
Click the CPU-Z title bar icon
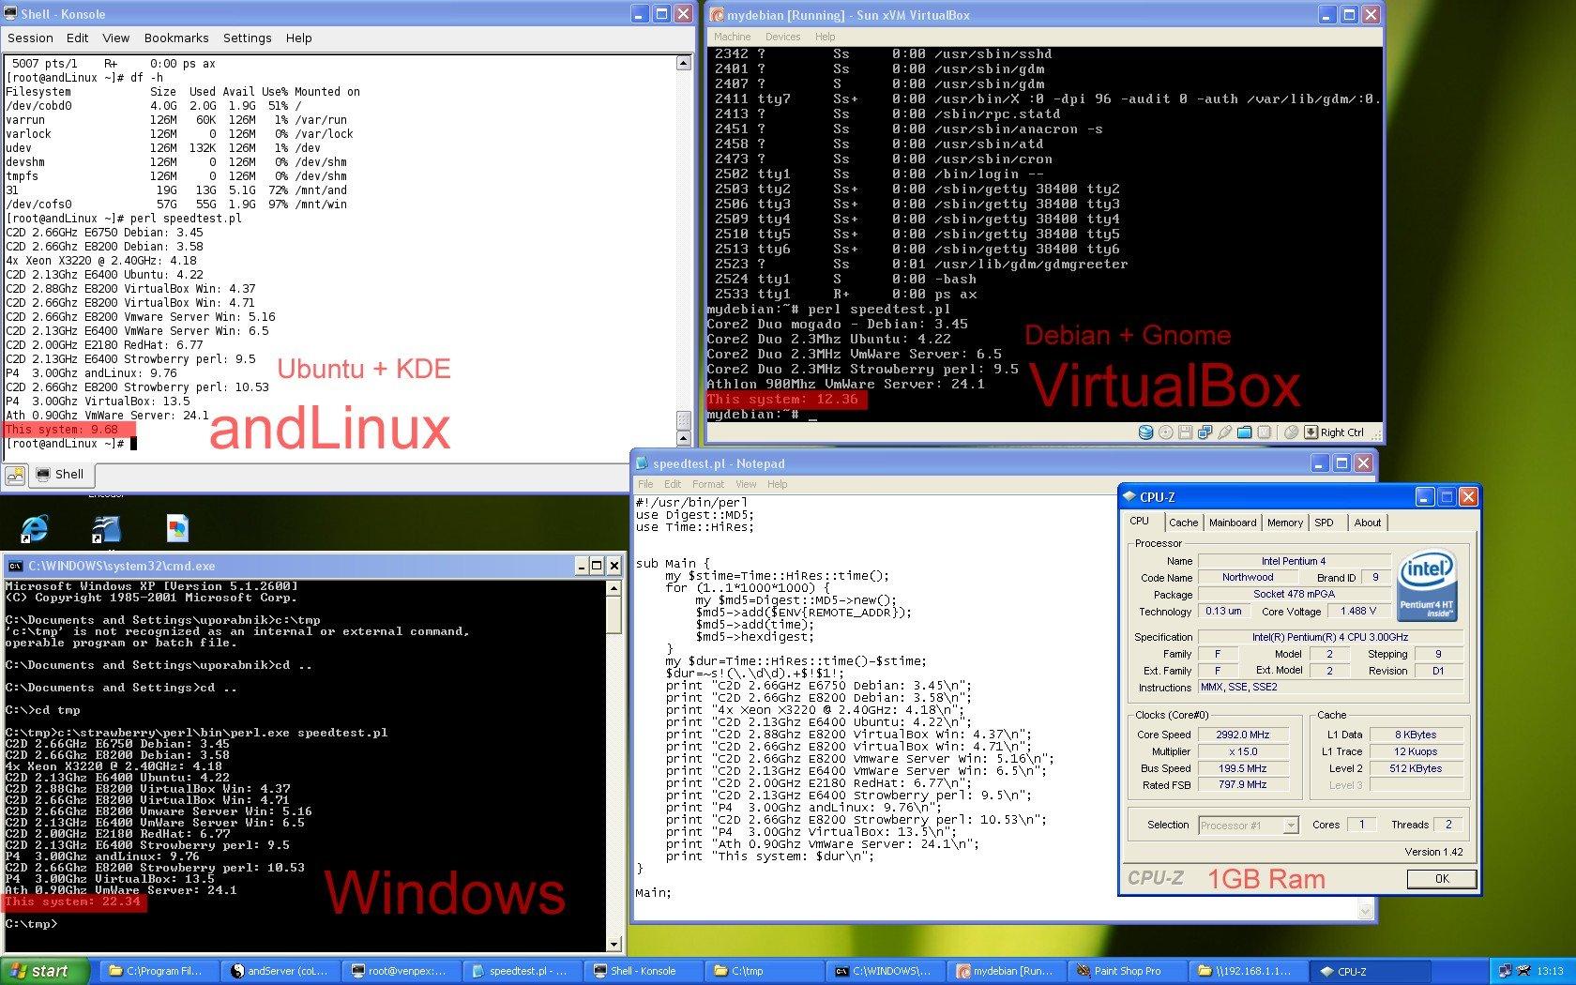[x=1129, y=497]
